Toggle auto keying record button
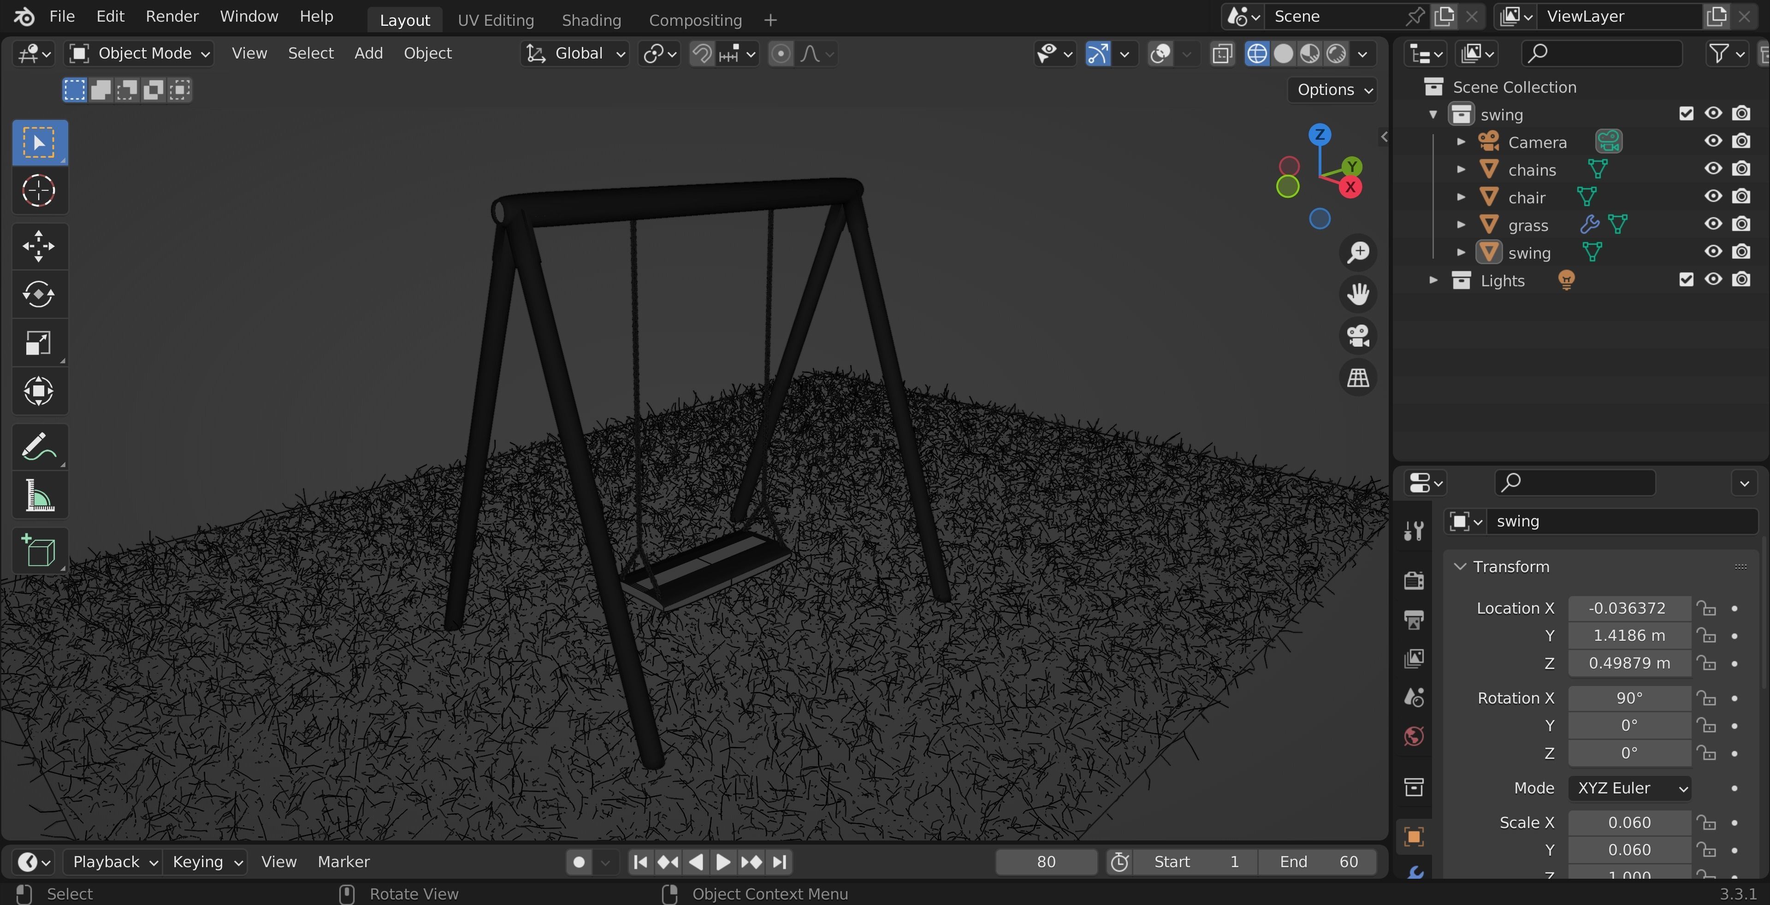This screenshot has width=1770, height=905. (579, 862)
